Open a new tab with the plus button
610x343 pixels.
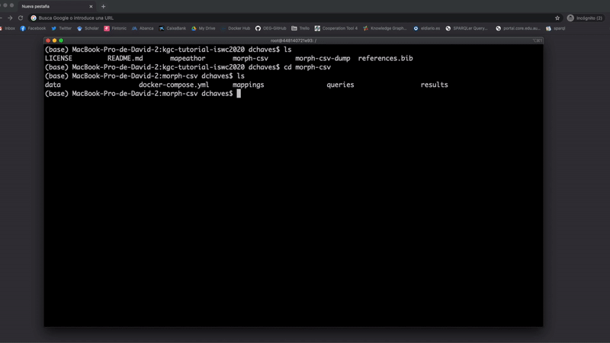tap(103, 7)
